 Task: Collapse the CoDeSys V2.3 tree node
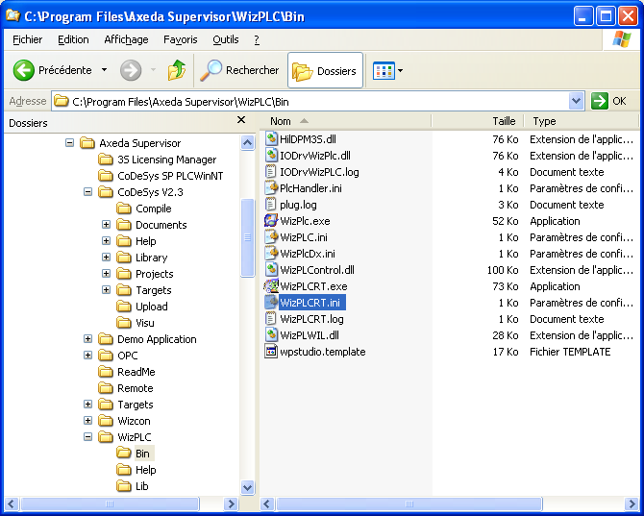(87, 192)
